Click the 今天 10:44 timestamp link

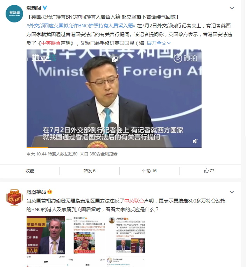pyautogui.click(x=36, y=154)
